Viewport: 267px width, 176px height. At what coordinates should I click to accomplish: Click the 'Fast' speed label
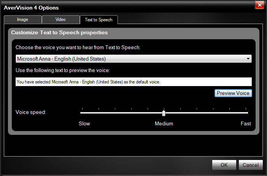(246, 123)
